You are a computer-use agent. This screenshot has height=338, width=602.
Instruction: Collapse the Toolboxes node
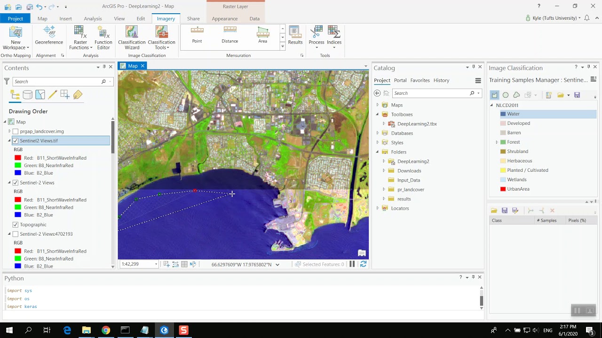coord(377,115)
